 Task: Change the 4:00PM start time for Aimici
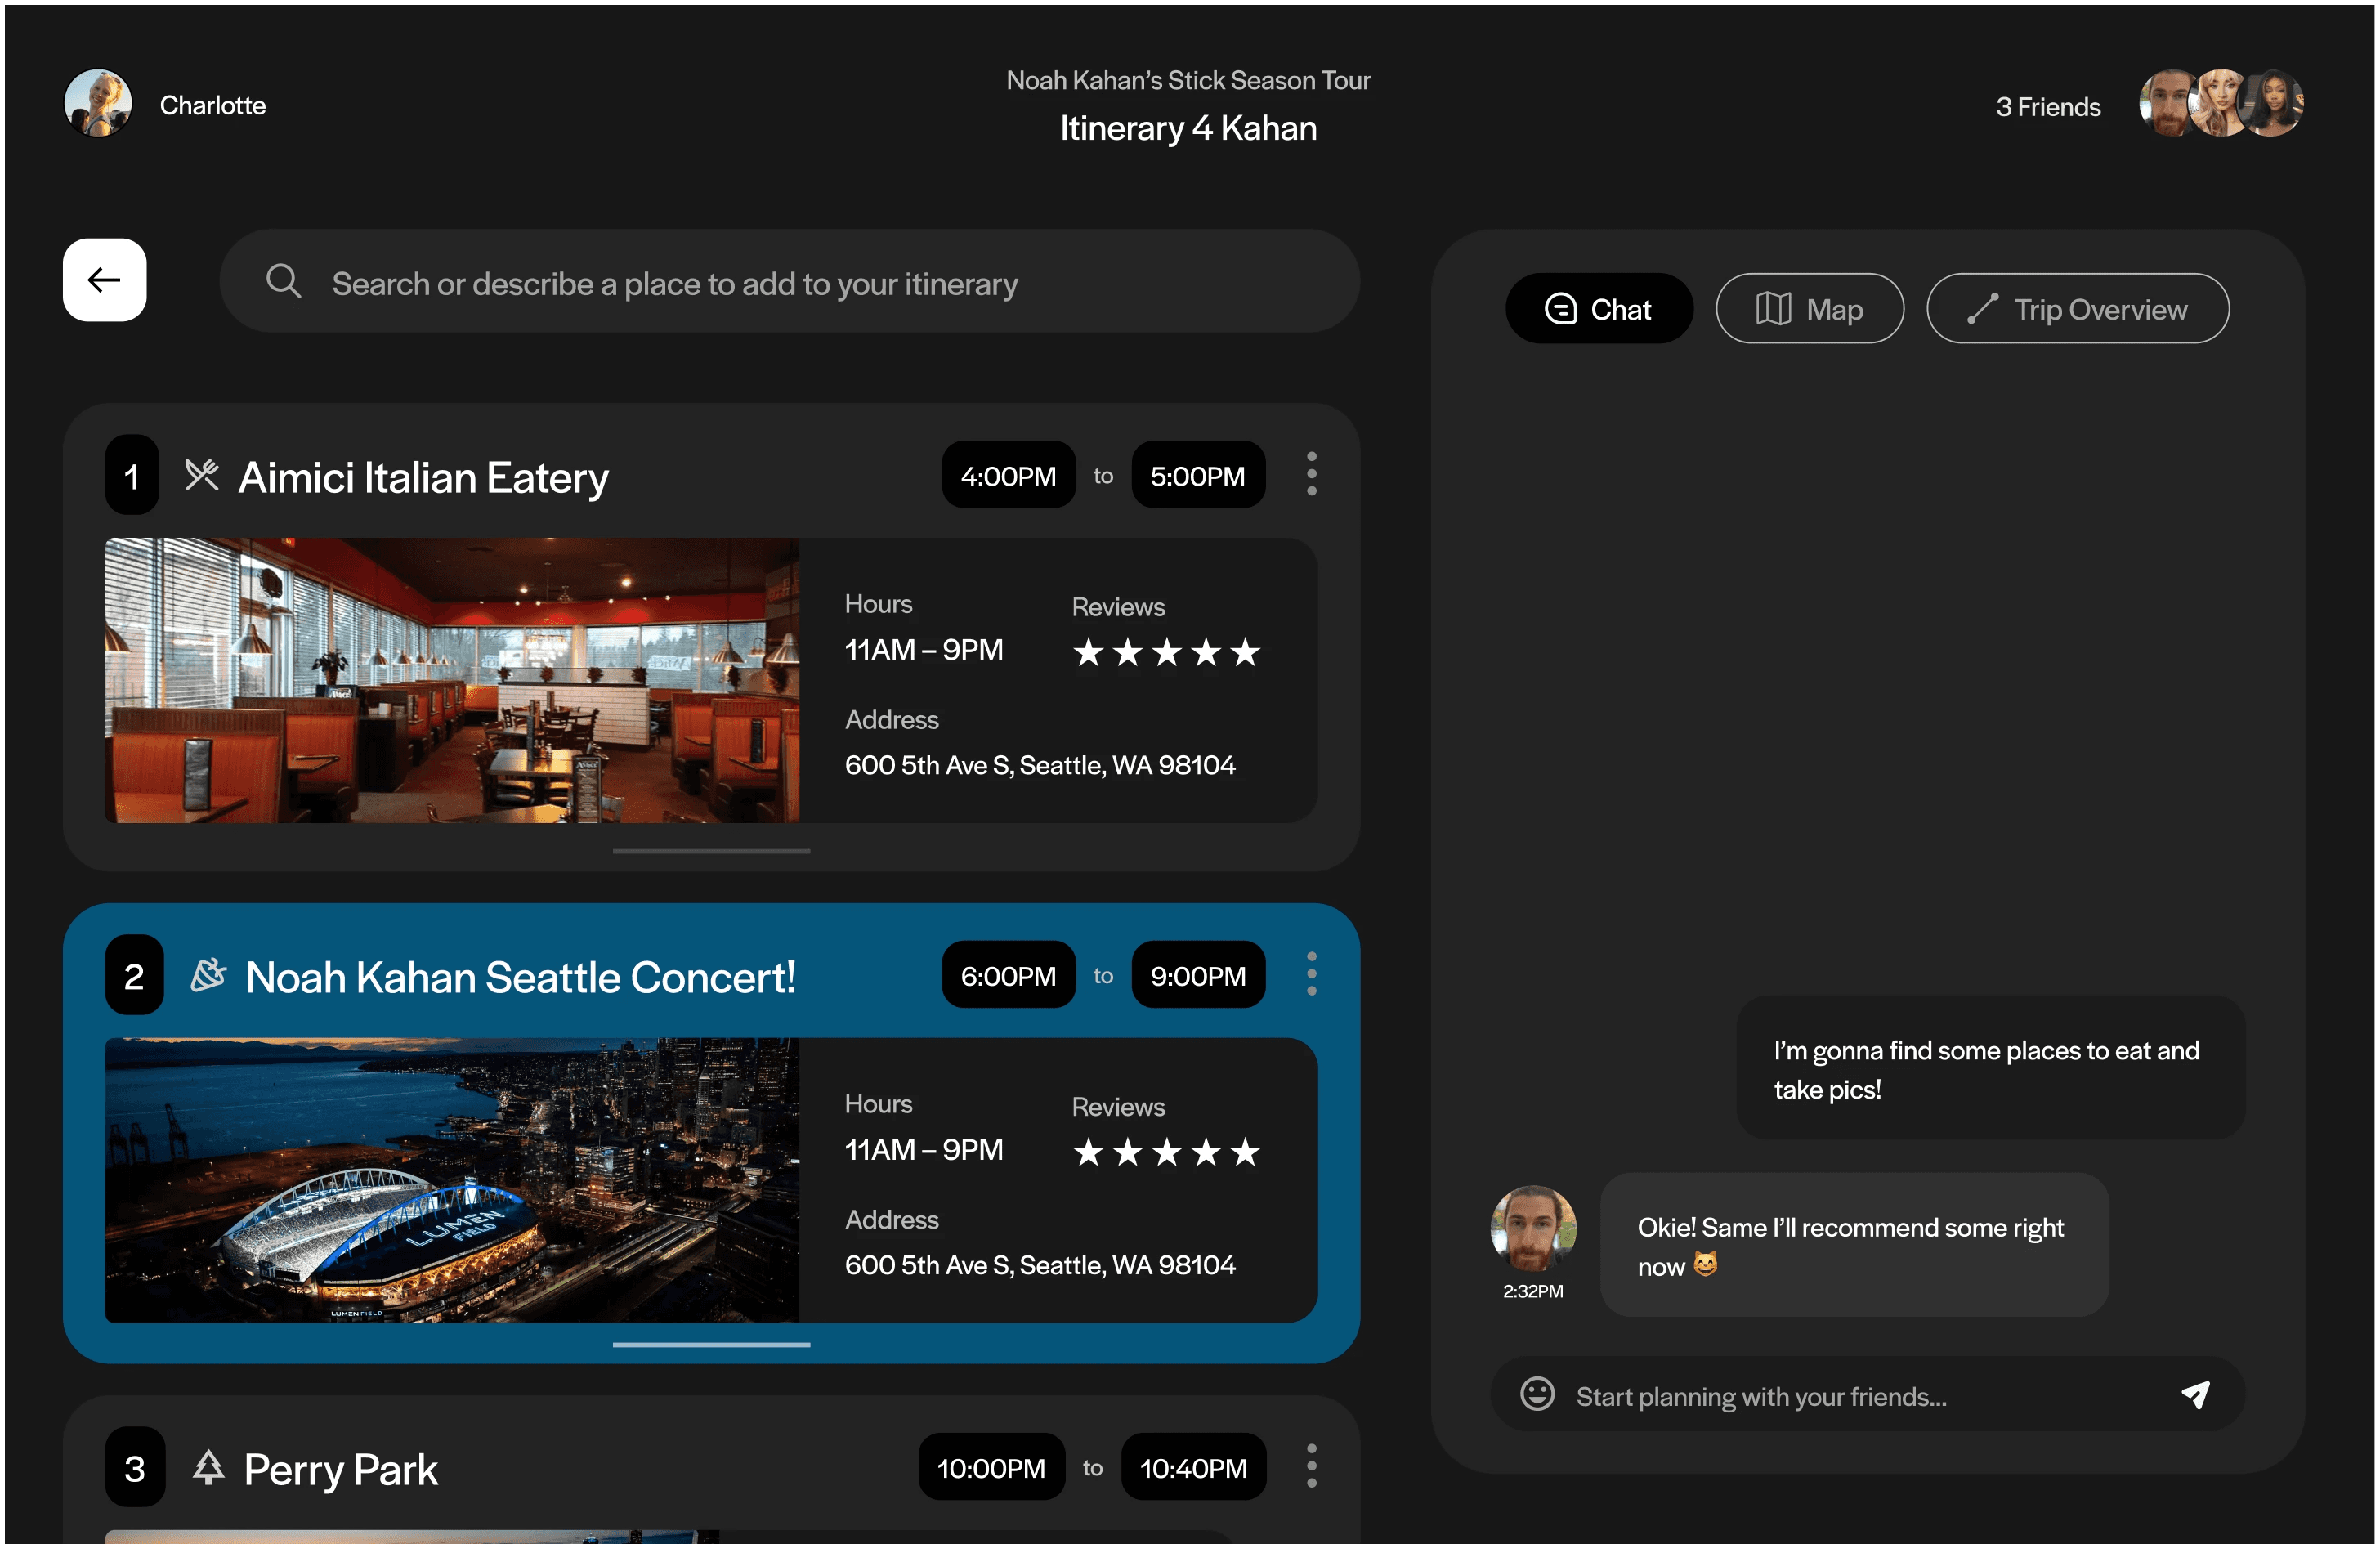[x=1008, y=476]
